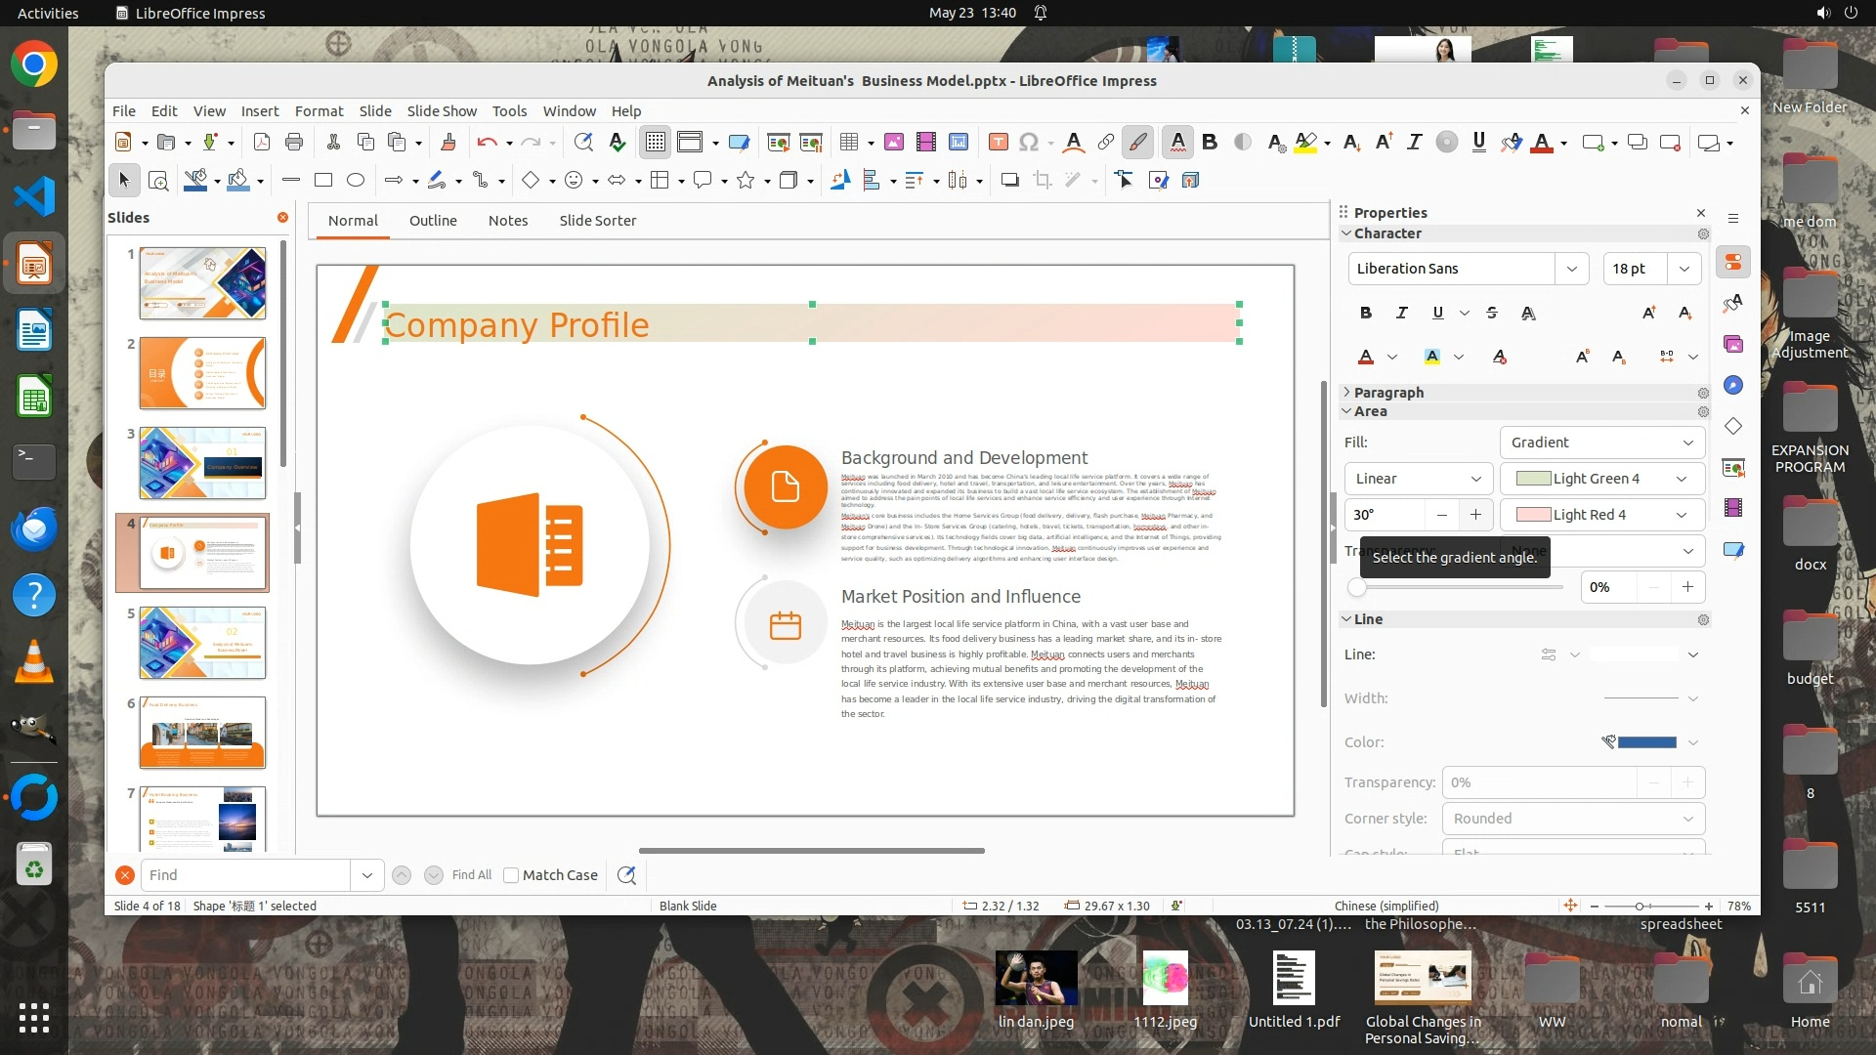Select slide 6 thumbnail in Slides panel
The height and width of the screenshot is (1055, 1876).
coord(202,733)
